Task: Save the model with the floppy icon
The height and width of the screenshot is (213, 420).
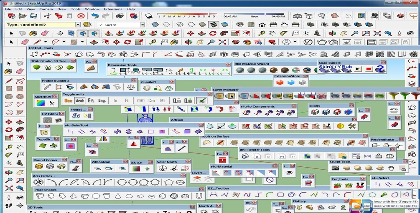Action: 33,16
